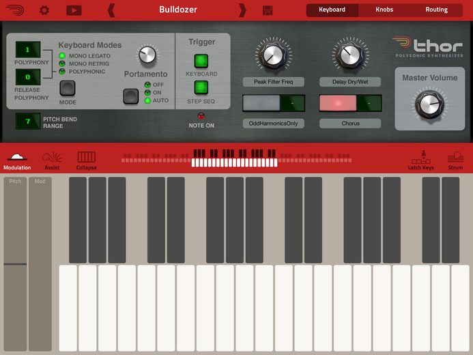473x355 pixels.
Task: Click the OddHarmonicsOnly key assignment display
Action: [x=292, y=103]
